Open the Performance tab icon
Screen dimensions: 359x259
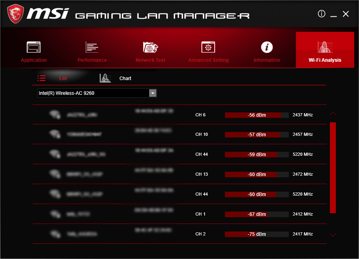[x=92, y=47]
